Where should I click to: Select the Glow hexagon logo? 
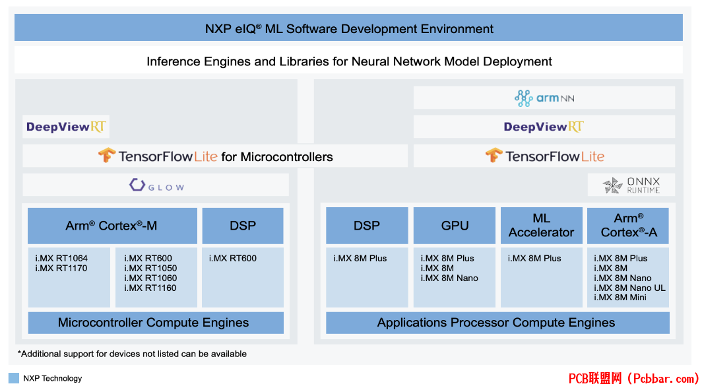point(137,185)
